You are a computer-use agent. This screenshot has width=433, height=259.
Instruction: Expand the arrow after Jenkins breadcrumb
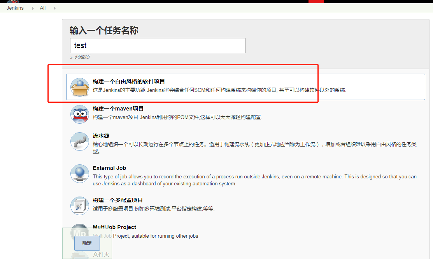coord(33,8)
